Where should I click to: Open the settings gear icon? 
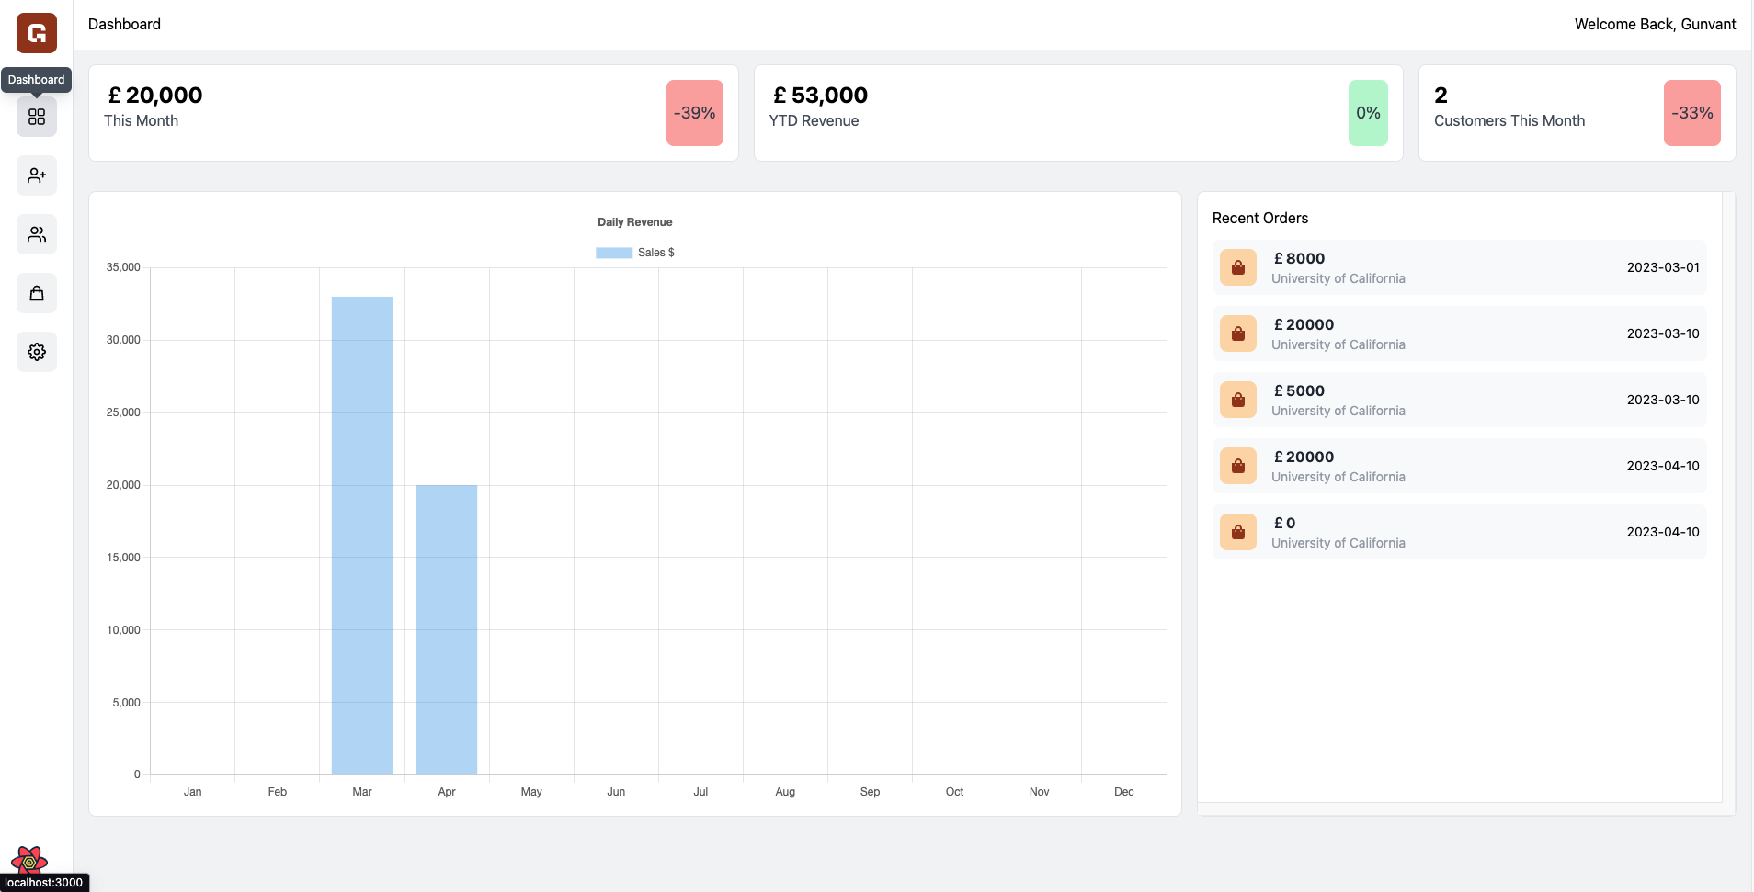click(x=37, y=352)
